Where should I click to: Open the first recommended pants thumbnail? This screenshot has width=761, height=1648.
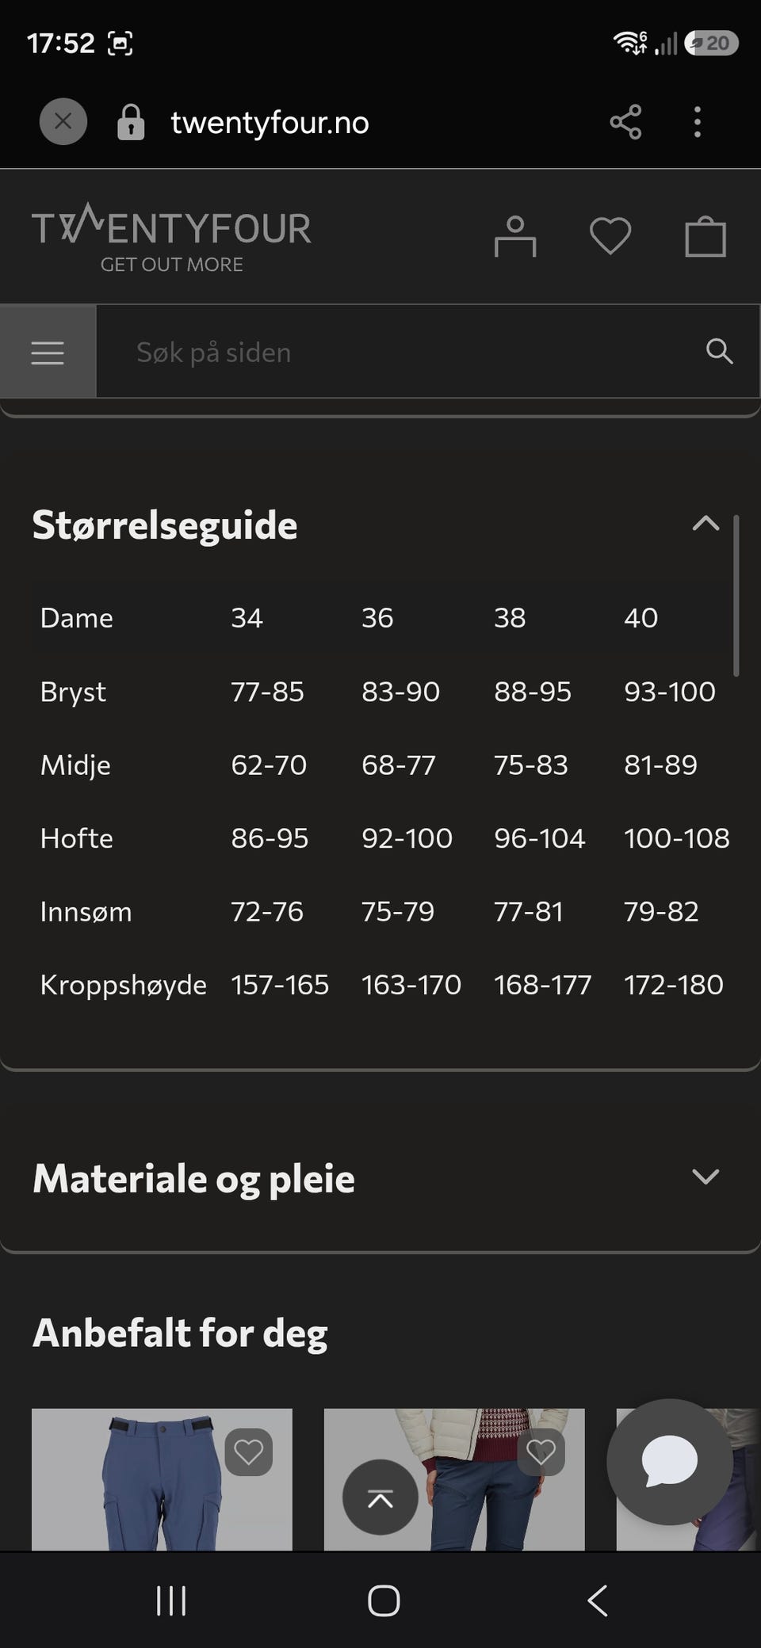(162, 1479)
